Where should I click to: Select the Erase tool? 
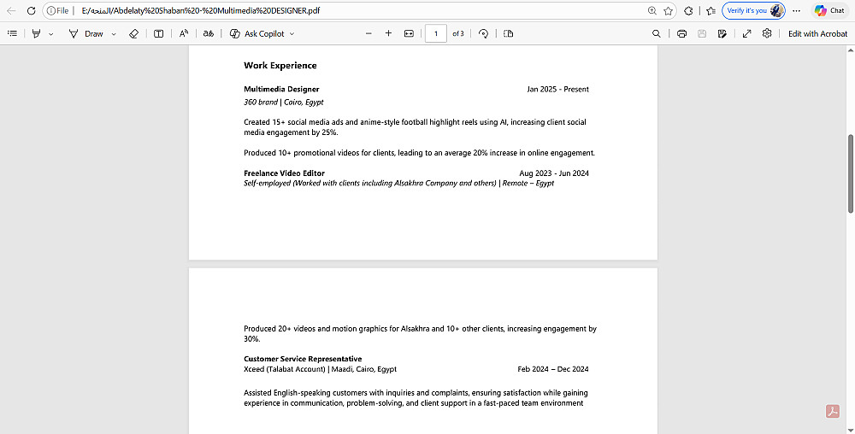pyautogui.click(x=133, y=34)
